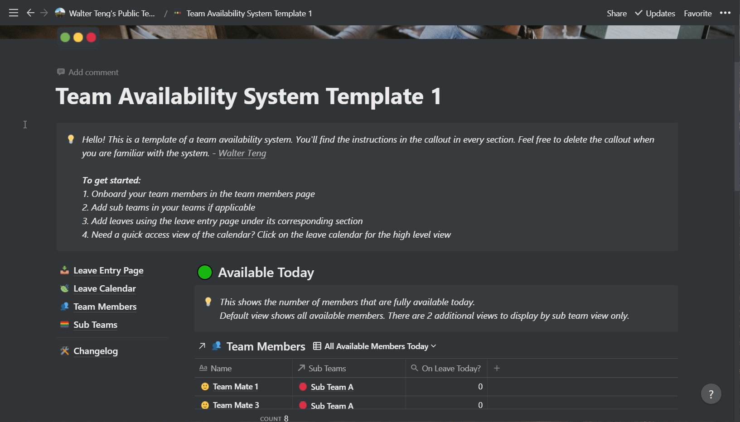
Task: Click the Add comment speech bubble
Action: [x=61, y=72]
